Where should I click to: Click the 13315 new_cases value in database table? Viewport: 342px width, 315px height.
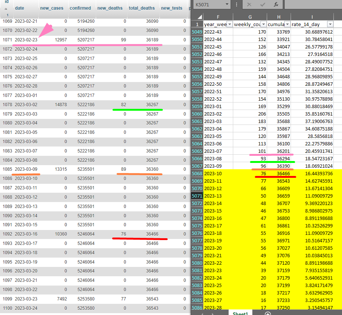[61, 169]
